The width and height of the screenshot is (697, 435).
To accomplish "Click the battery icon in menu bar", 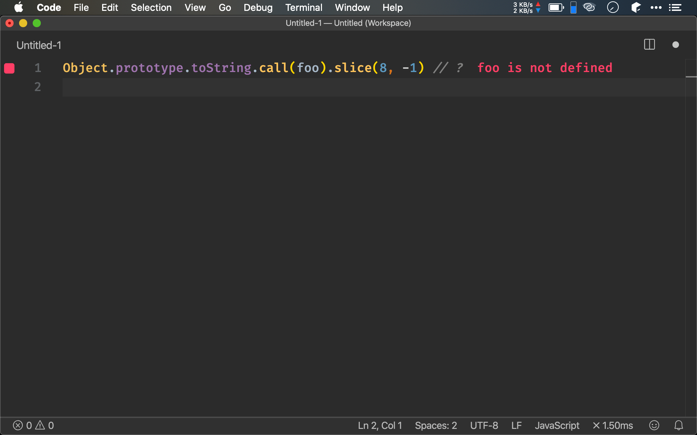I will pyautogui.click(x=556, y=7).
